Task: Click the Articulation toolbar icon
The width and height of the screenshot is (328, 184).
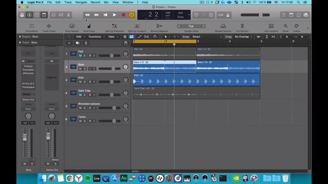Action: [32, 26]
